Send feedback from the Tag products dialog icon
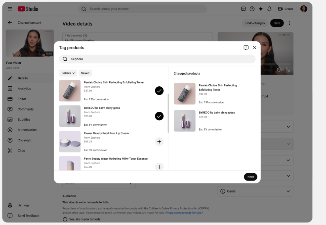Viewport: 326px width, 225px height. click(x=246, y=48)
